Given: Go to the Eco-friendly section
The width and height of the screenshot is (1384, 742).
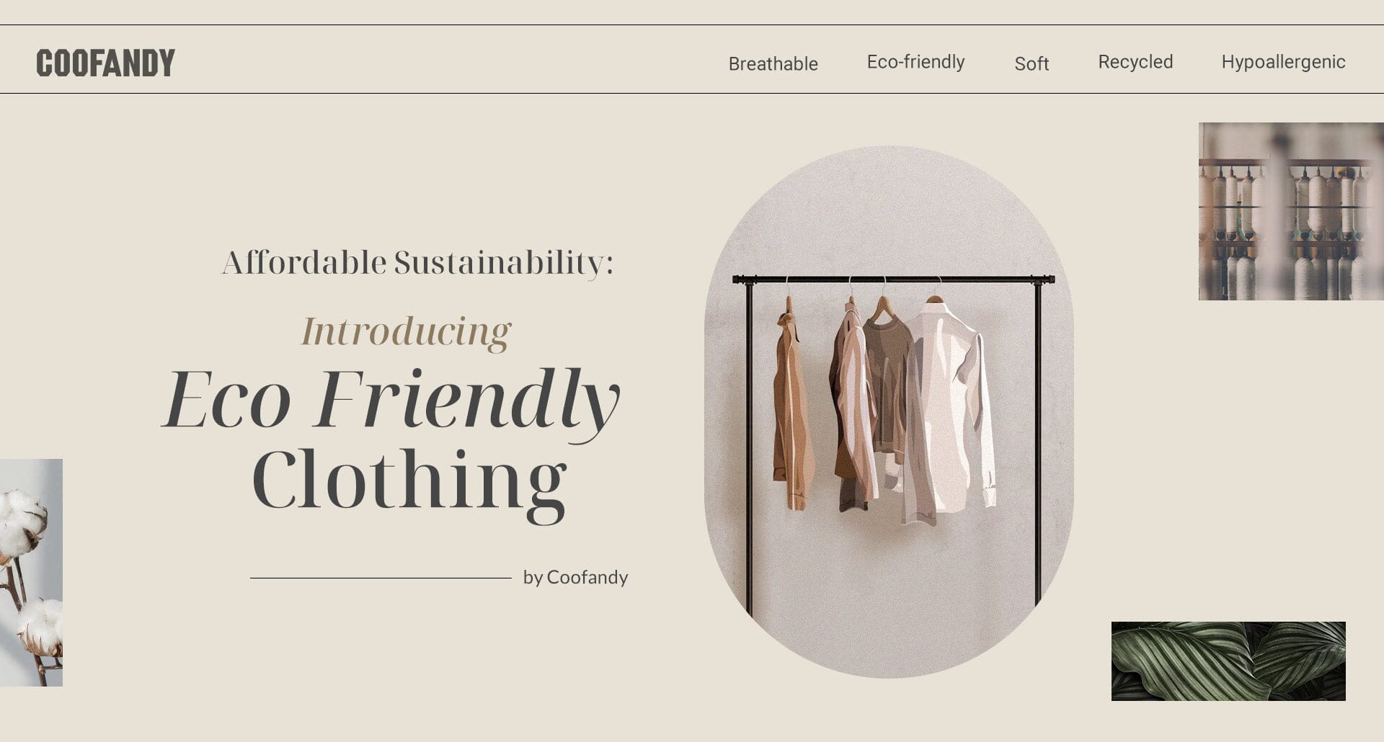Looking at the screenshot, I should (915, 62).
